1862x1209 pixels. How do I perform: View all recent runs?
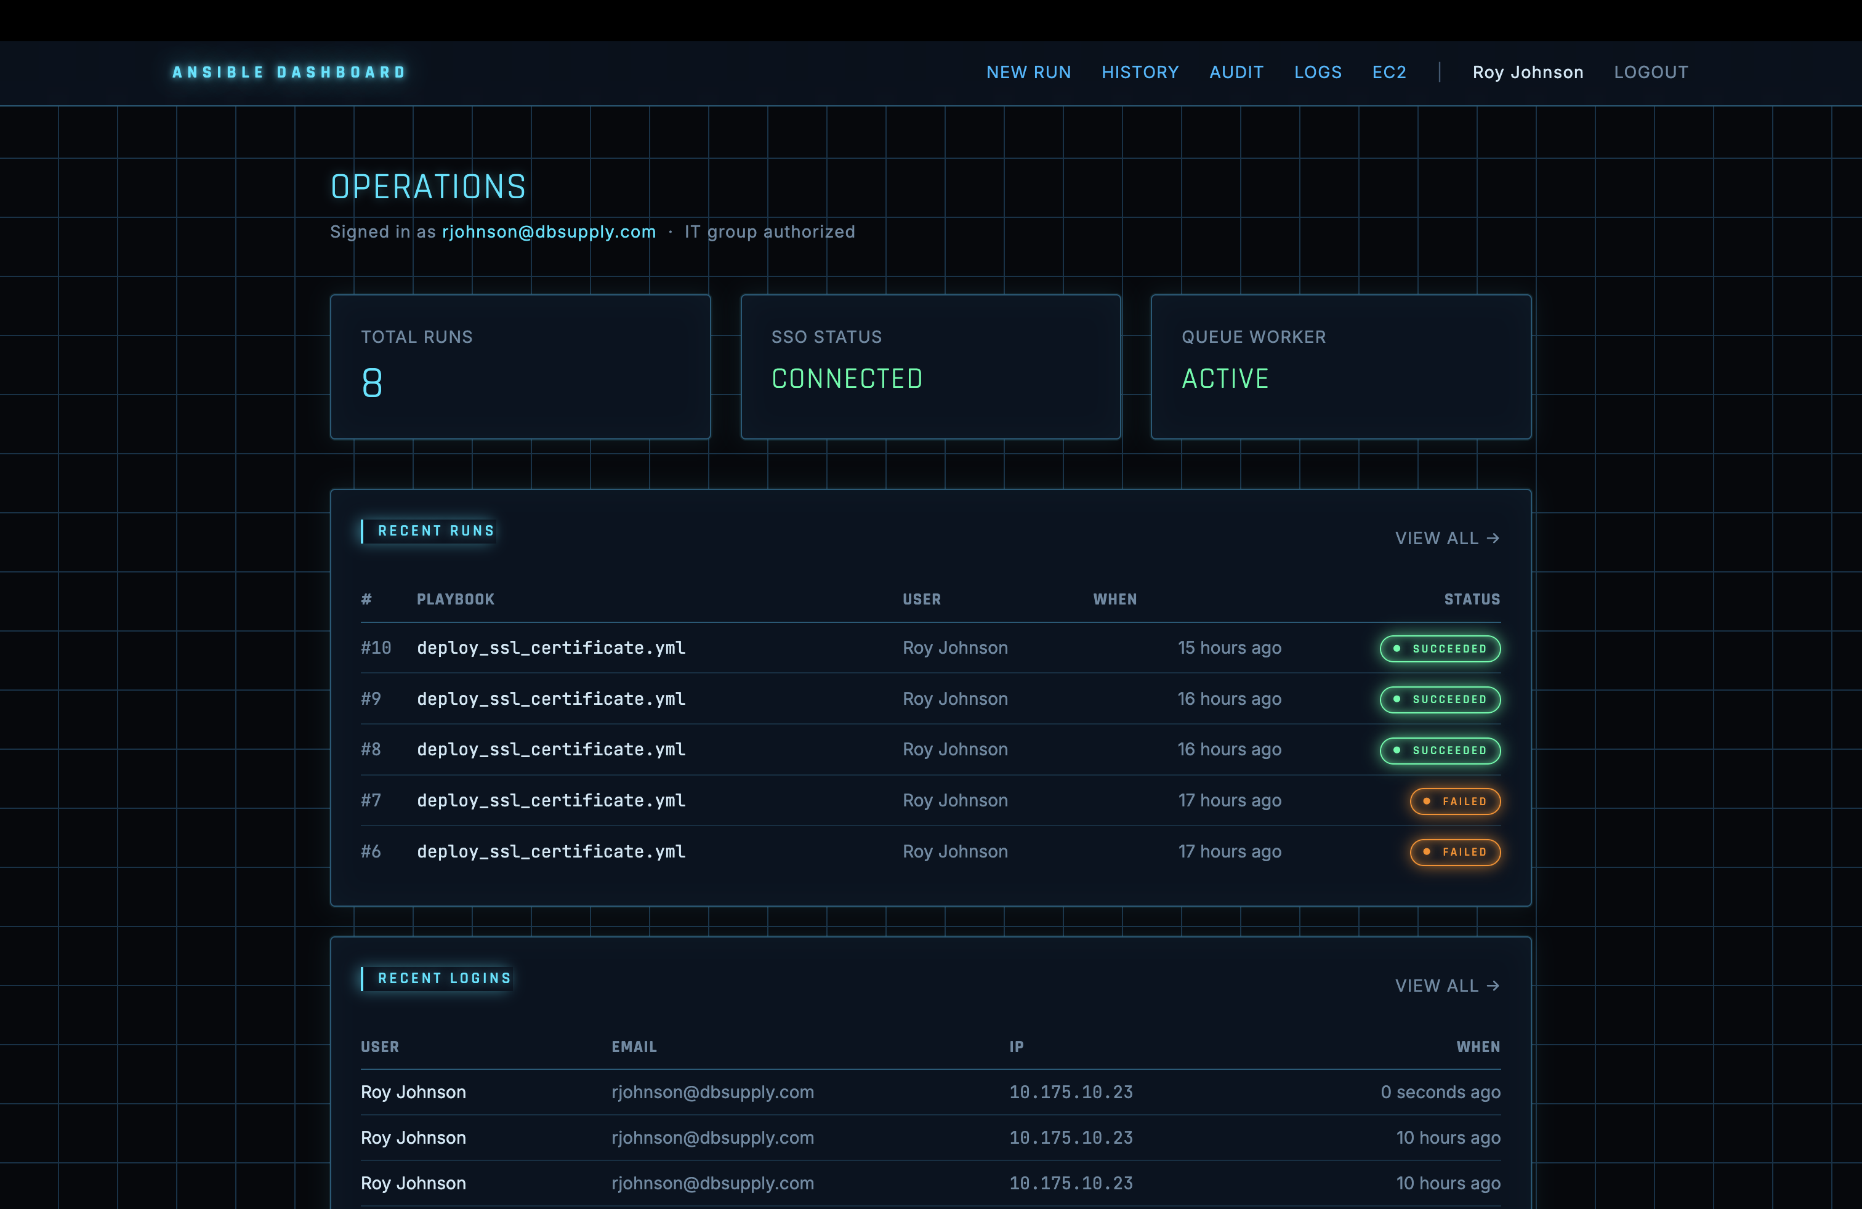pos(1446,538)
